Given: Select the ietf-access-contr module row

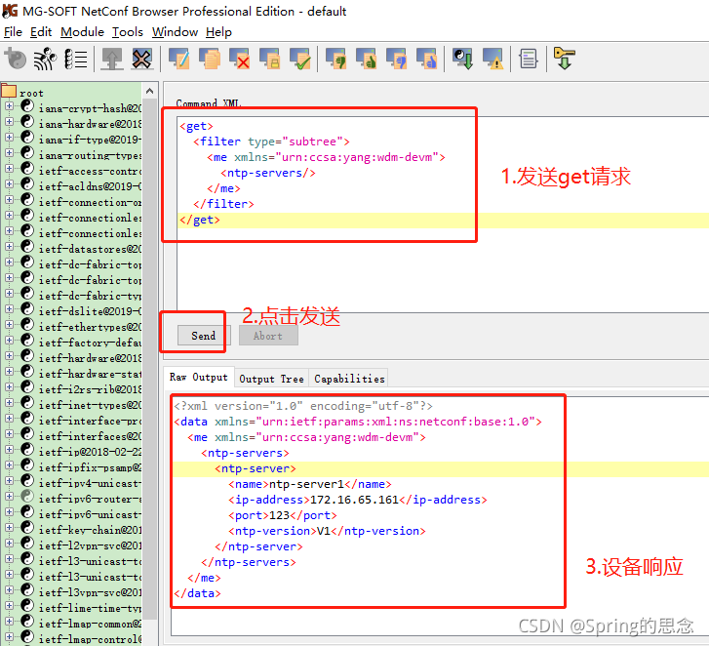Looking at the screenshot, I should pos(90,171).
